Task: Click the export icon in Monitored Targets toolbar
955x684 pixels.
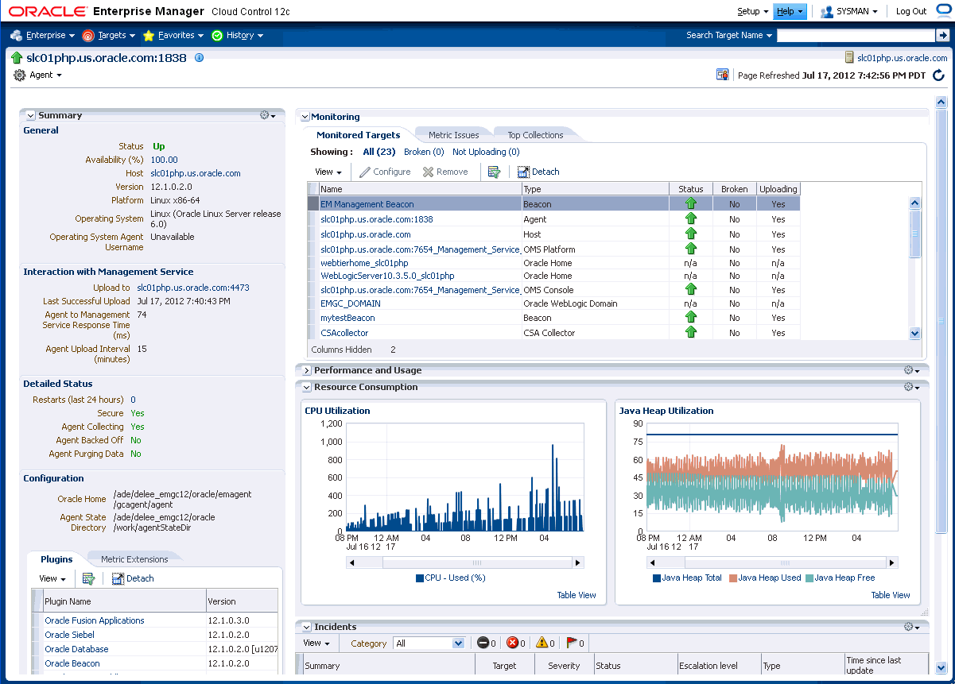Action: pyautogui.click(x=494, y=172)
